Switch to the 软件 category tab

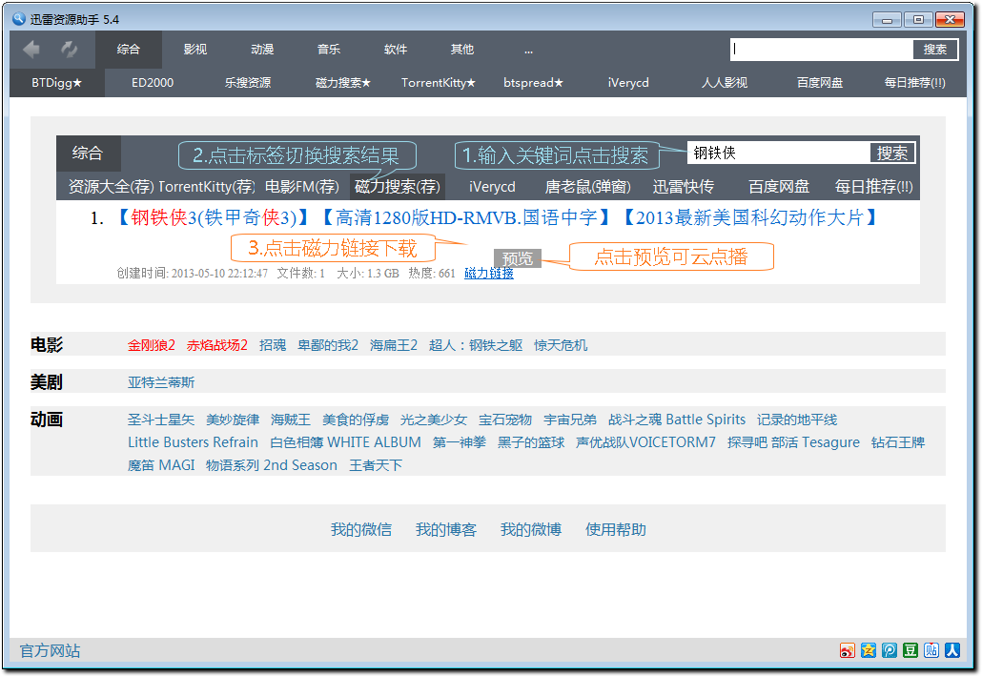coord(395,49)
